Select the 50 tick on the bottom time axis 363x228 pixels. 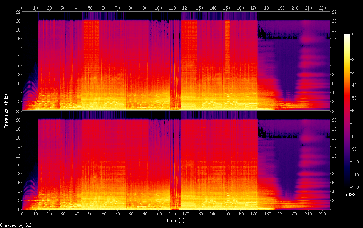90,213
